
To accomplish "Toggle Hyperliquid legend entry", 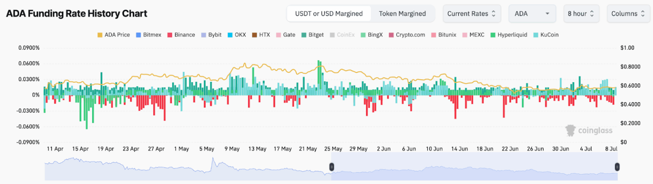I will (x=494, y=35).
